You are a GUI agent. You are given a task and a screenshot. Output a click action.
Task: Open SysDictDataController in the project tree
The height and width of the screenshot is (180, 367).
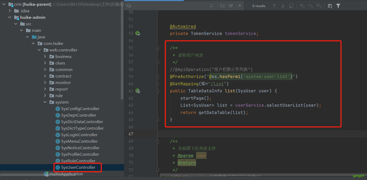pos(82,122)
